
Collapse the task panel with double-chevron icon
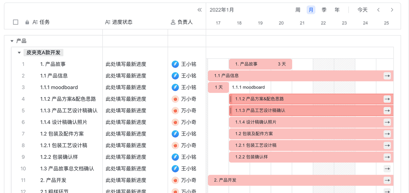pyautogui.click(x=200, y=10)
